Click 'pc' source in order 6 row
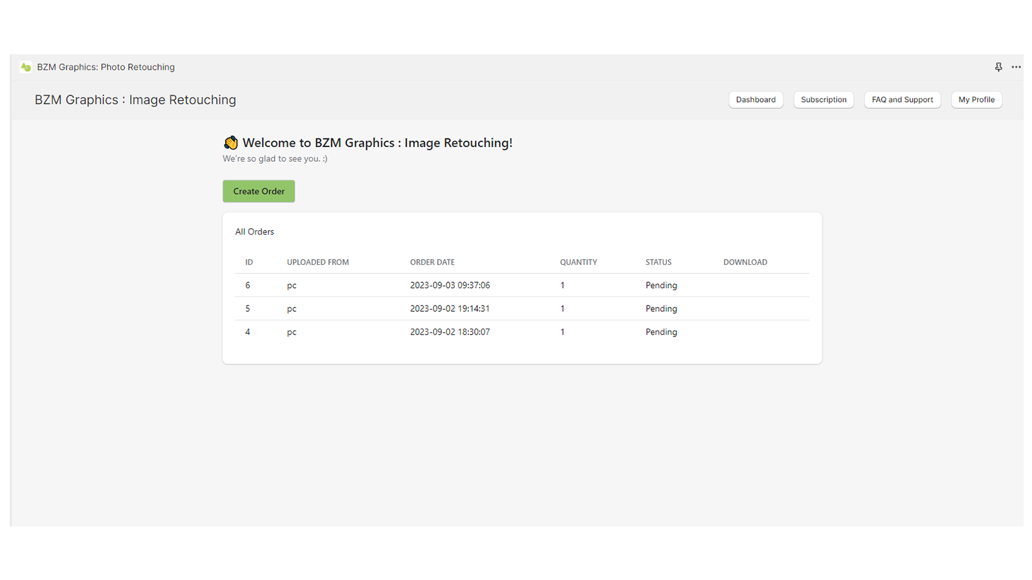The image size is (1032, 580). pyautogui.click(x=292, y=285)
